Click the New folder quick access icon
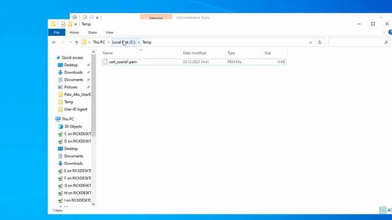The height and width of the screenshot is (220, 392). 70,24
